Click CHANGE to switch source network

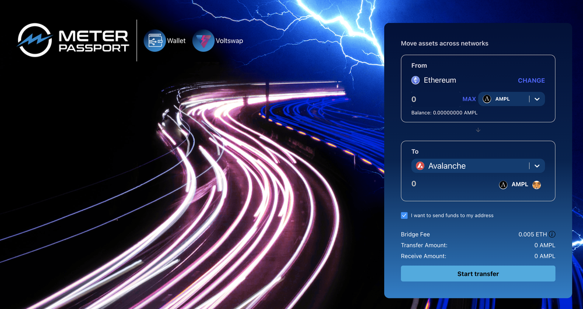531,80
